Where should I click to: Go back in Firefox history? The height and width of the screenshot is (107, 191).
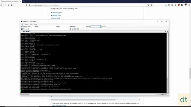click(x=2, y=5)
